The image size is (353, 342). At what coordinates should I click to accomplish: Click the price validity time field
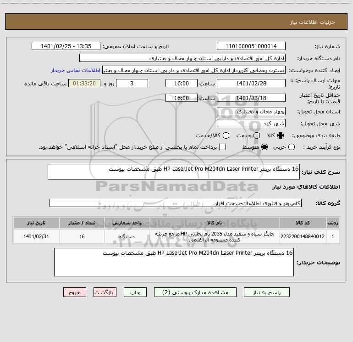[182, 98]
